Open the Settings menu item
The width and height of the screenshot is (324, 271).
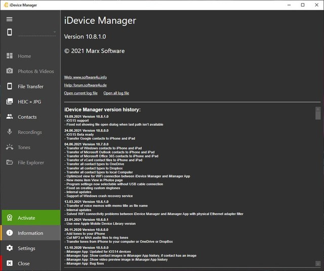click(26, 248)
